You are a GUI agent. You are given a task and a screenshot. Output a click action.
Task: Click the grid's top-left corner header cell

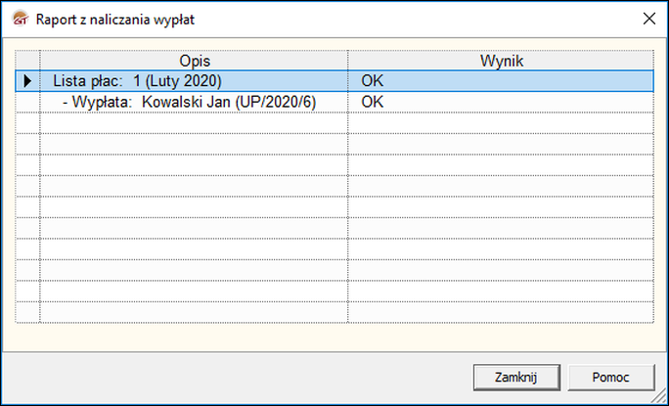(x=27, y=61)
